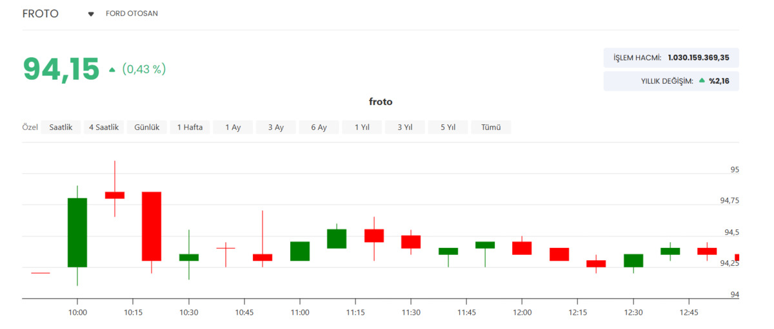
Task: Click the green up-arrow next to 94,15
Action: (112, 70)
